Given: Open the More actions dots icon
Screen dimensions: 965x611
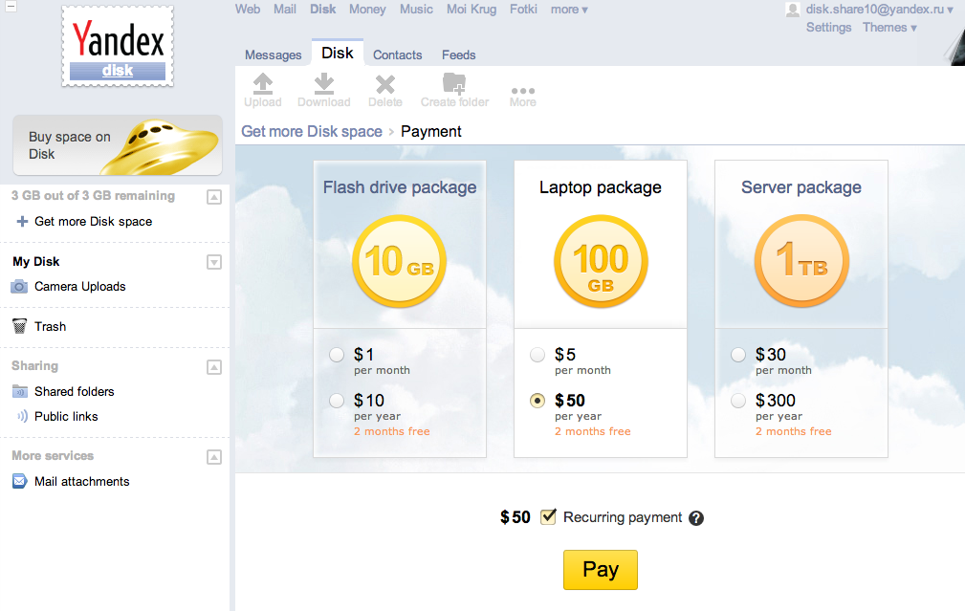Looking at the screenshot, I should click(x=522, y=92).
